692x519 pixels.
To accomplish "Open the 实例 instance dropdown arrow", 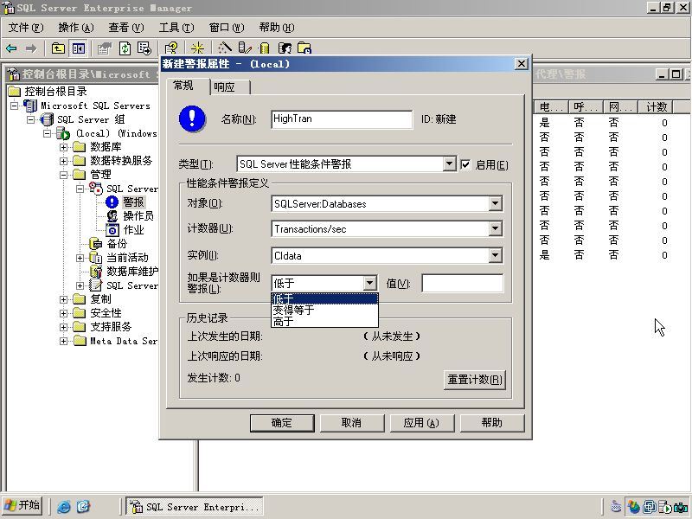I will [x=495, y=255].
